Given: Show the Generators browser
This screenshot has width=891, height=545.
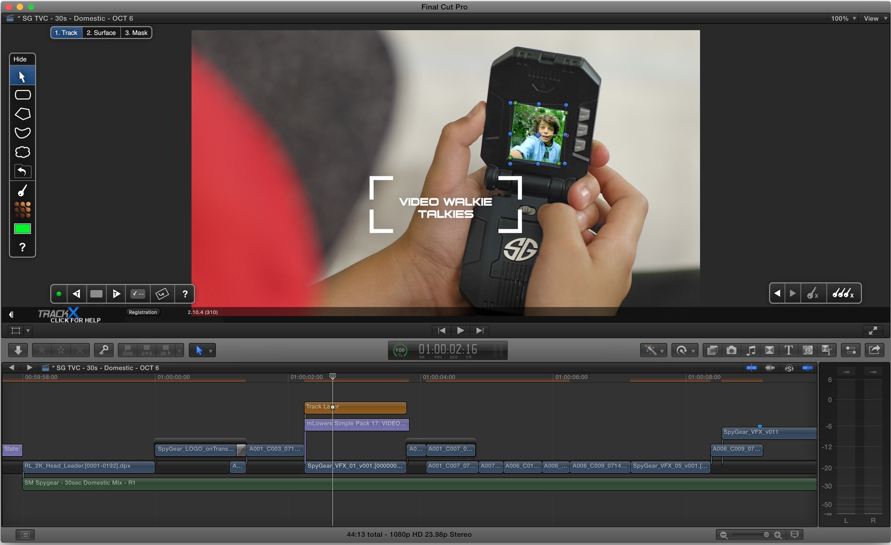Looking at the screenshot, I should (x=808, y=350).
